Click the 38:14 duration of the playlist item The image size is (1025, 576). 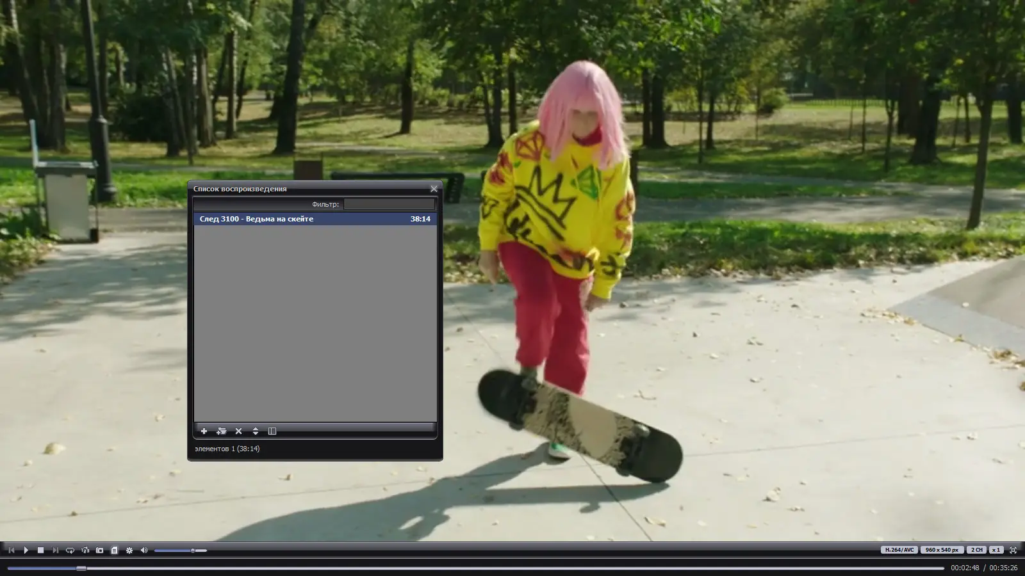pyautogui.click(x=420, y=219)
